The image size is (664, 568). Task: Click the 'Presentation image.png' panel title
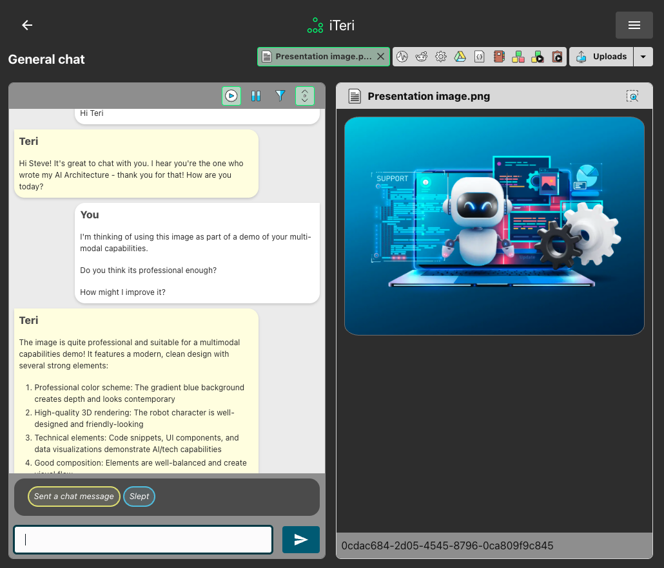coord(429,97)
